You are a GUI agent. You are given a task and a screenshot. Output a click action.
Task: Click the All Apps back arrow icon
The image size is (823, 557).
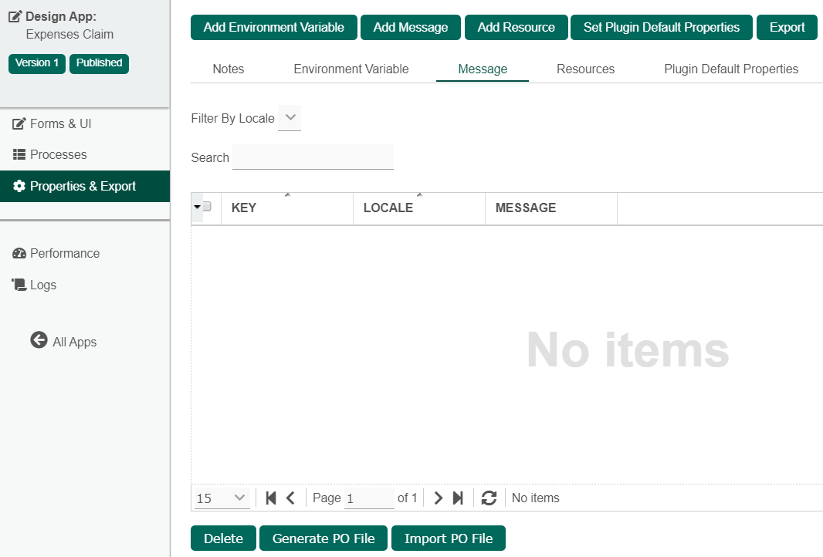pyautogui.click(x=39, y=340)
